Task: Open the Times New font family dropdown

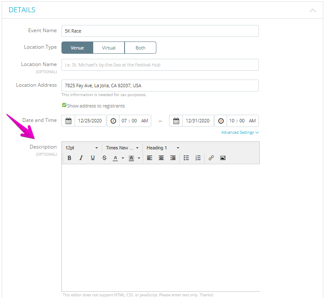Action: pos(122,148)
